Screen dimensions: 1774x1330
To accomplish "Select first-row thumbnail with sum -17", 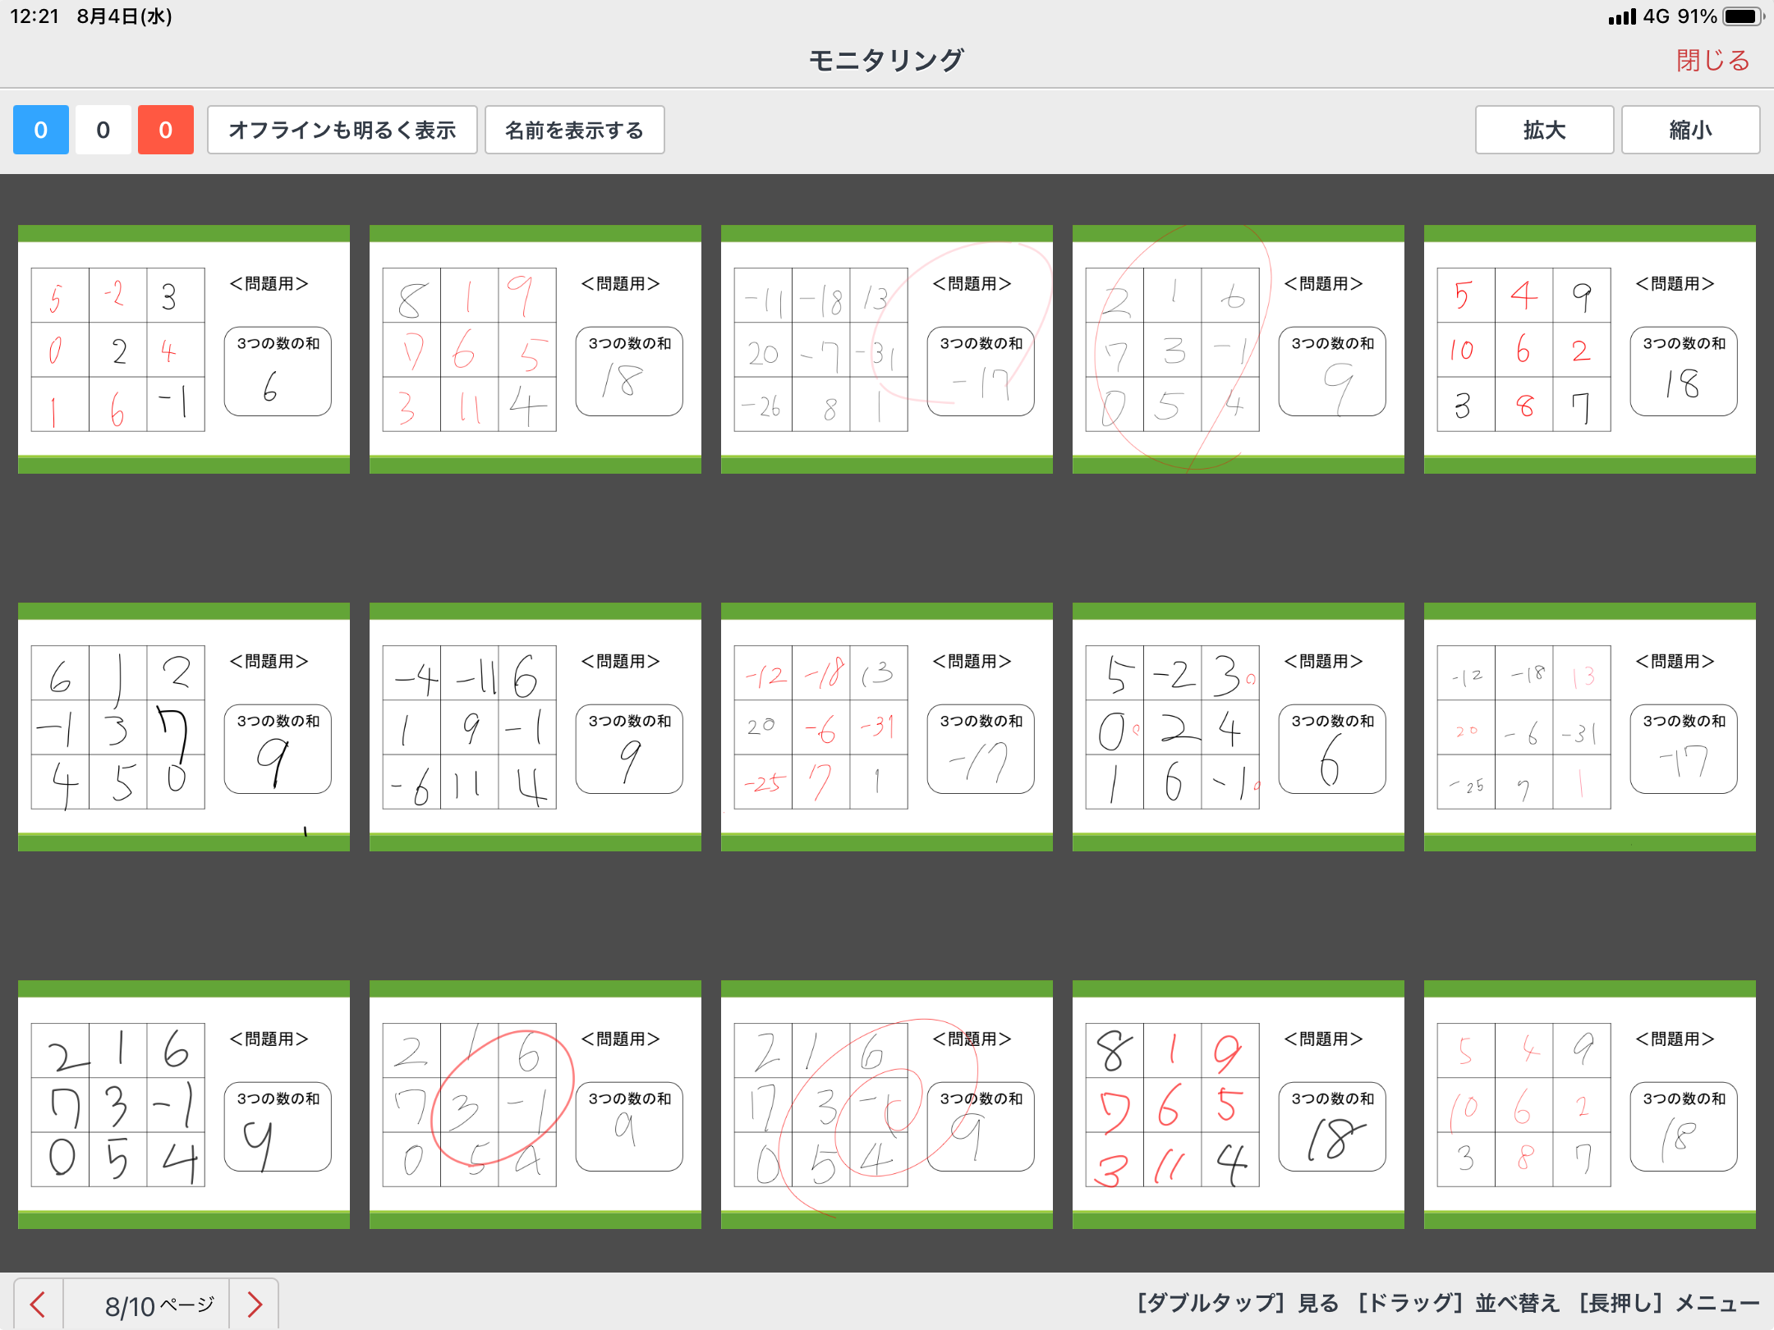I will (x=887, y=349).
